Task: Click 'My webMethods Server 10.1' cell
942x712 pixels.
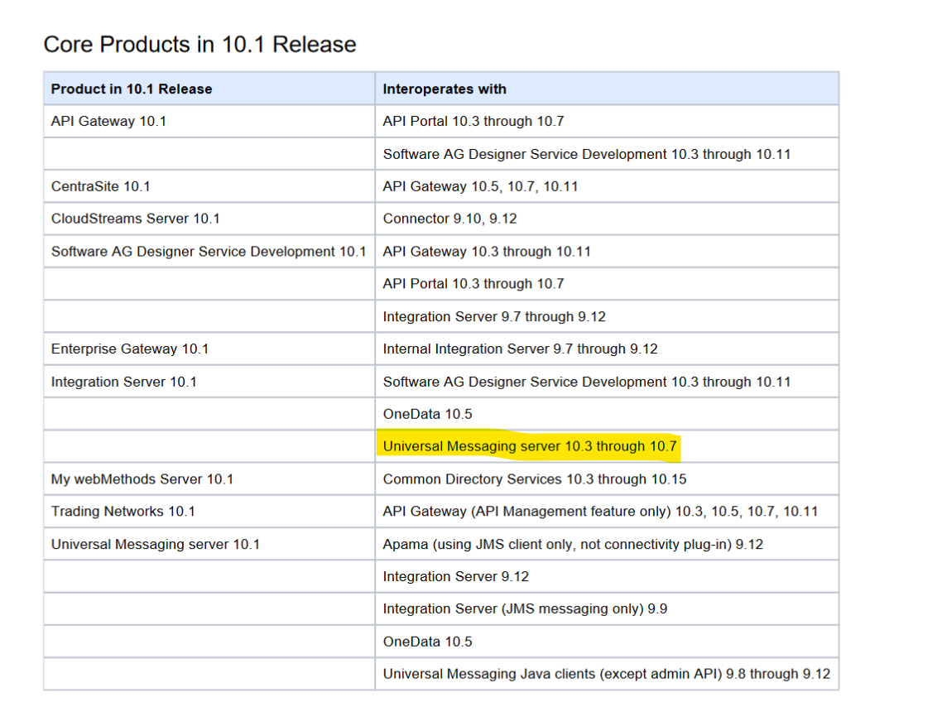Action: click(142, 479)
